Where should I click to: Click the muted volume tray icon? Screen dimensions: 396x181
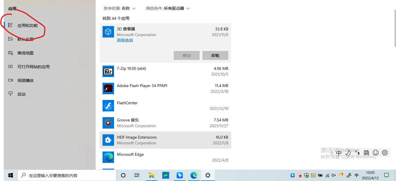coord(334,175)
